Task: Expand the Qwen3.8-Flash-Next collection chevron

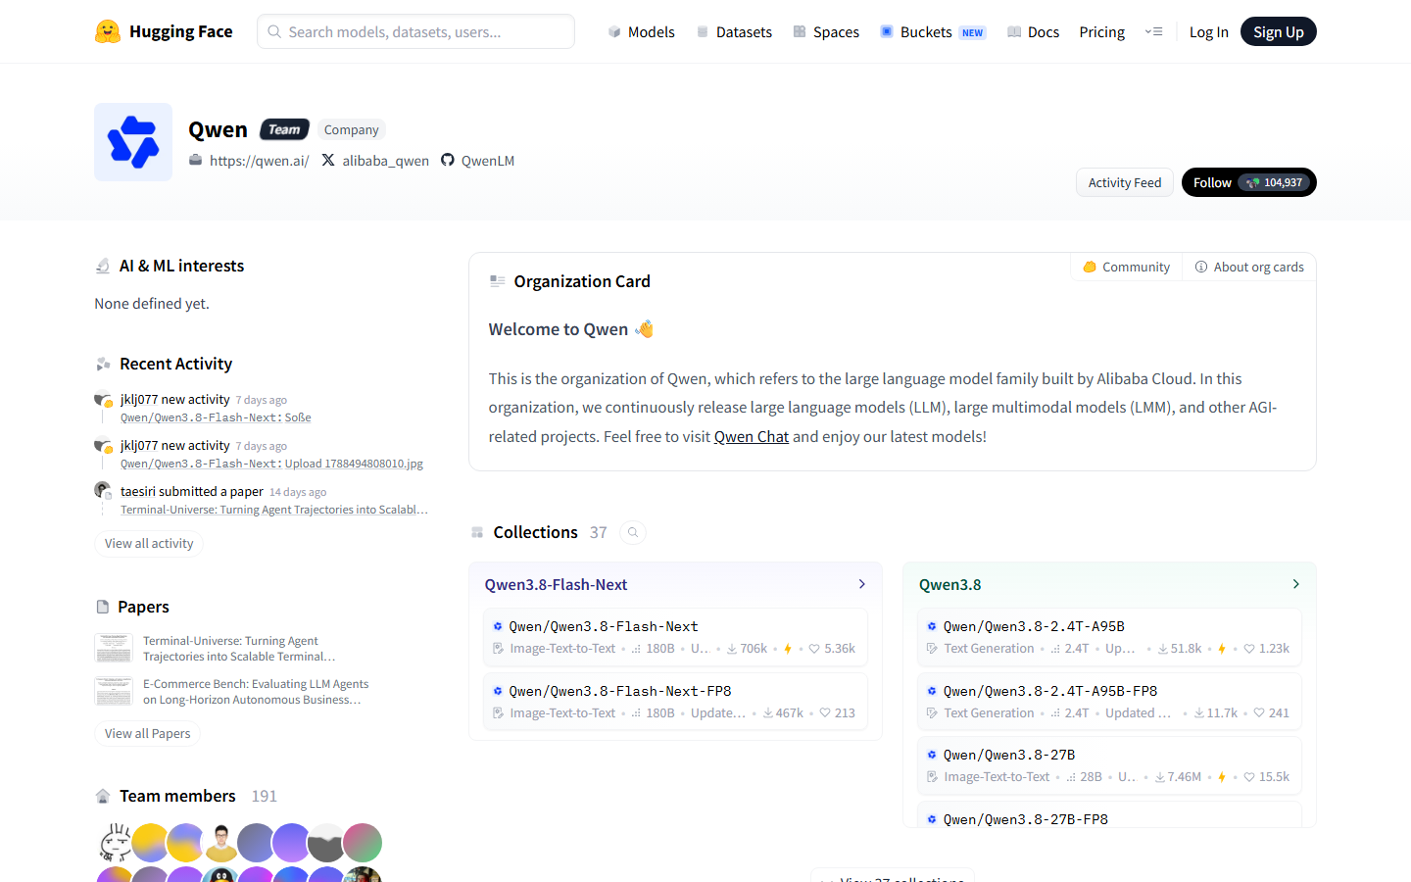Action: click(x=862, y=584)
